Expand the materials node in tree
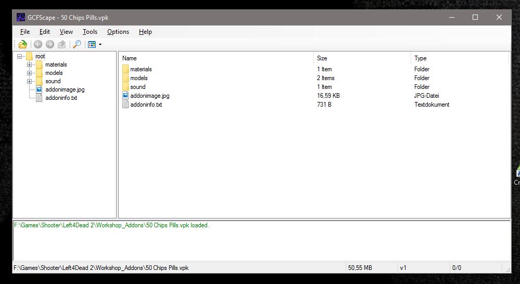Screen dimensions: 520x284 30,64
